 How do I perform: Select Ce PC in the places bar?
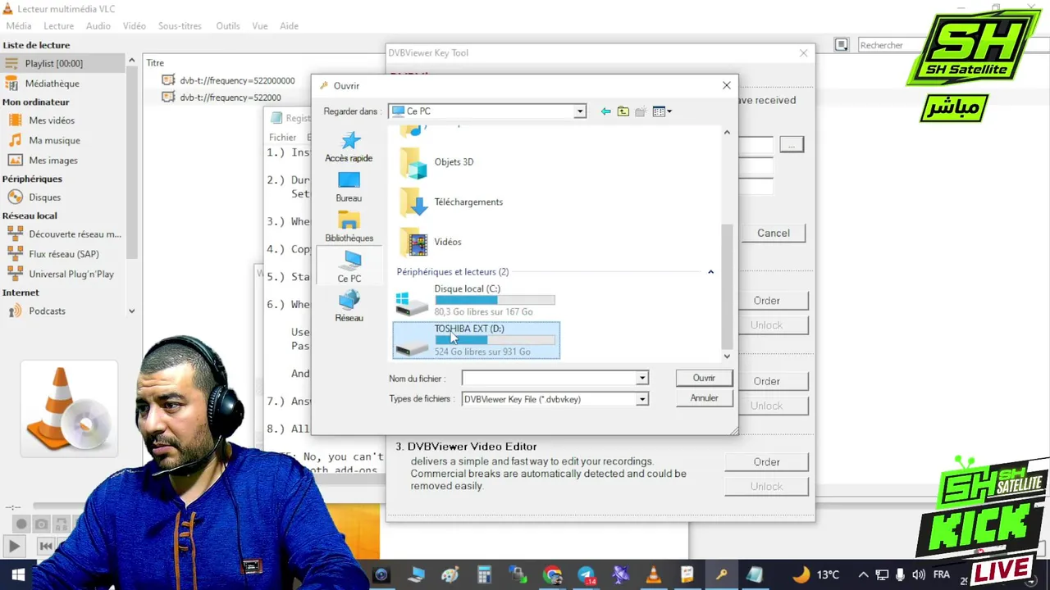pos(349,267)
